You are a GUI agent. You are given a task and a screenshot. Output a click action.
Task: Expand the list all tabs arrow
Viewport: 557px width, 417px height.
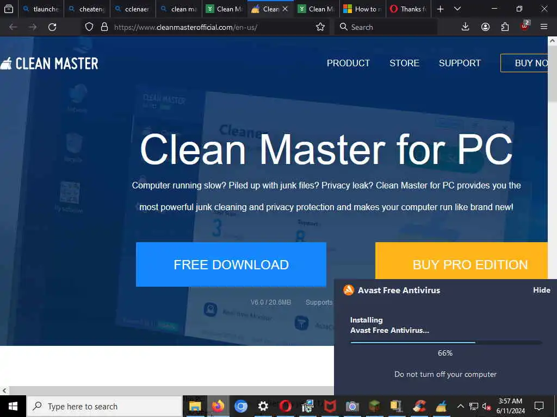tap(457, 9)
